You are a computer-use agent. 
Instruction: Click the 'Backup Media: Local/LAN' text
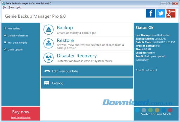pyautogui.click(x=151, y=39)
